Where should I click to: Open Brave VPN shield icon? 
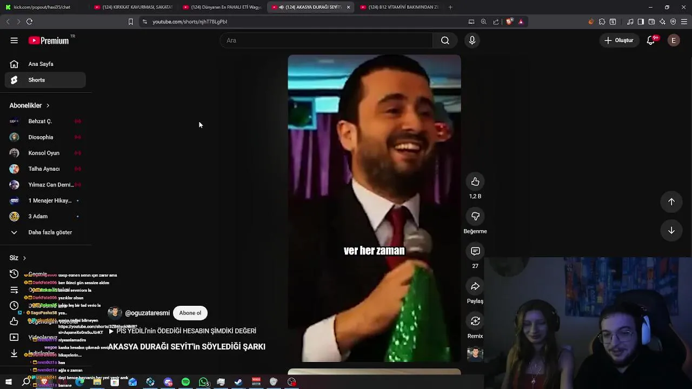tap(673, 22)
